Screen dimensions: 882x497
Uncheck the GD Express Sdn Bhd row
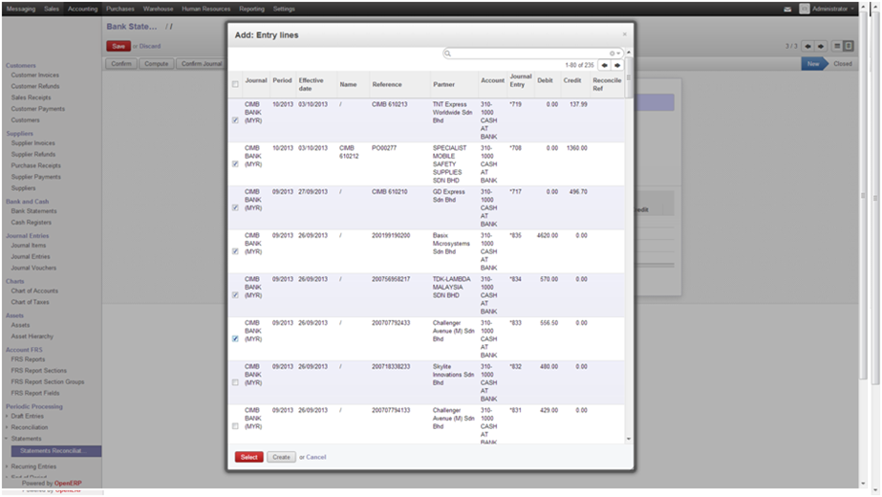pos(235,207)
